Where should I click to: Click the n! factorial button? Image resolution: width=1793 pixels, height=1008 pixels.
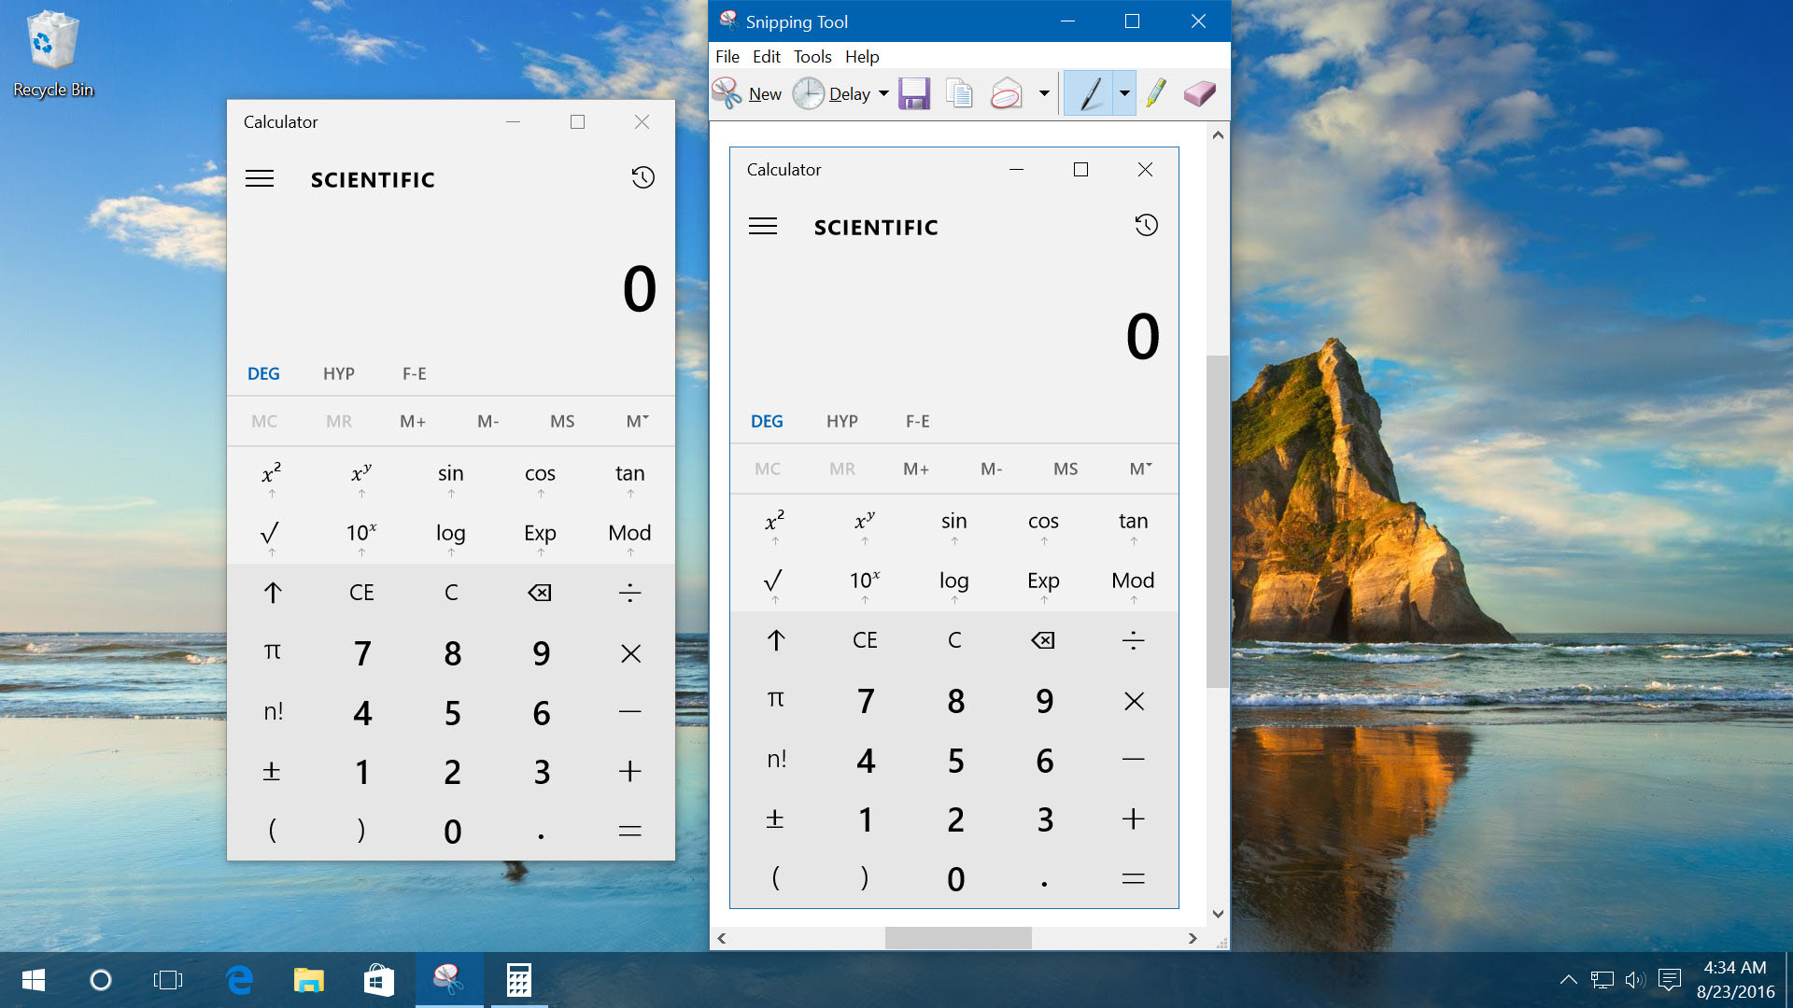tap(272, 712)
